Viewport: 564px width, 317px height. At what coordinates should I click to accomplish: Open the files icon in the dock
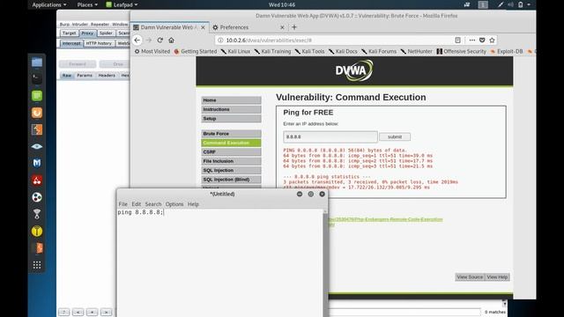click(x=37, y=63)
